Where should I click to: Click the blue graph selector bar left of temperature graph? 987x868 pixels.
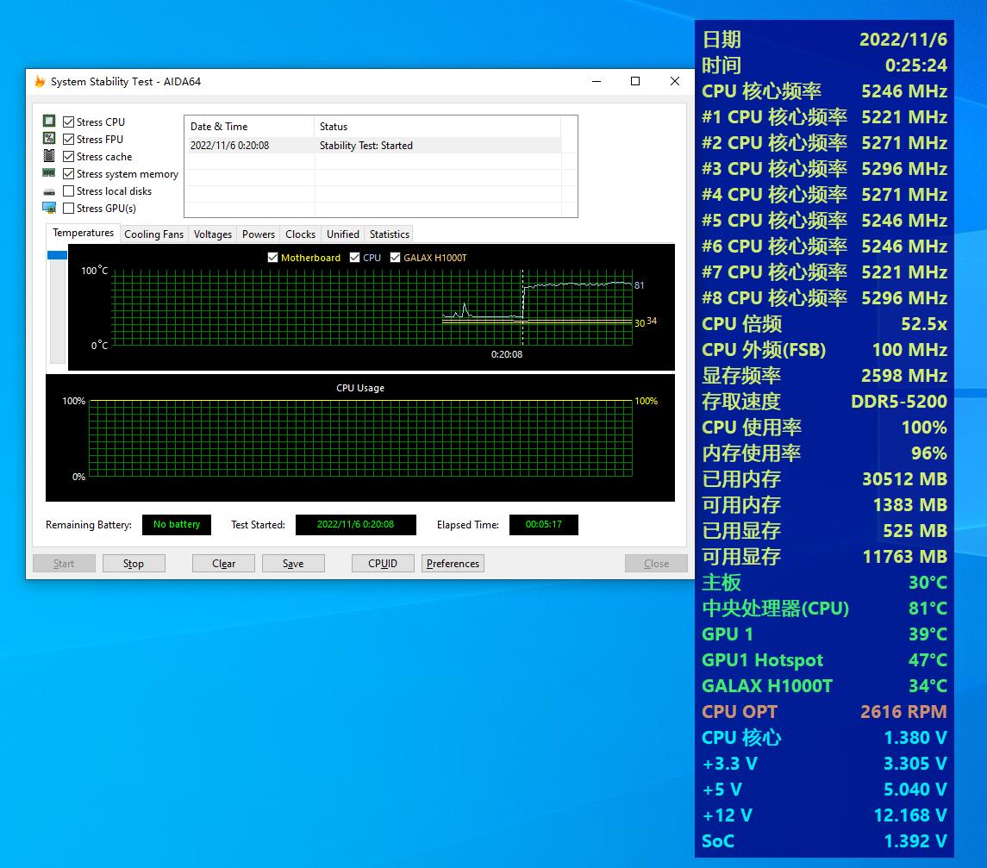tap(57, 255)
